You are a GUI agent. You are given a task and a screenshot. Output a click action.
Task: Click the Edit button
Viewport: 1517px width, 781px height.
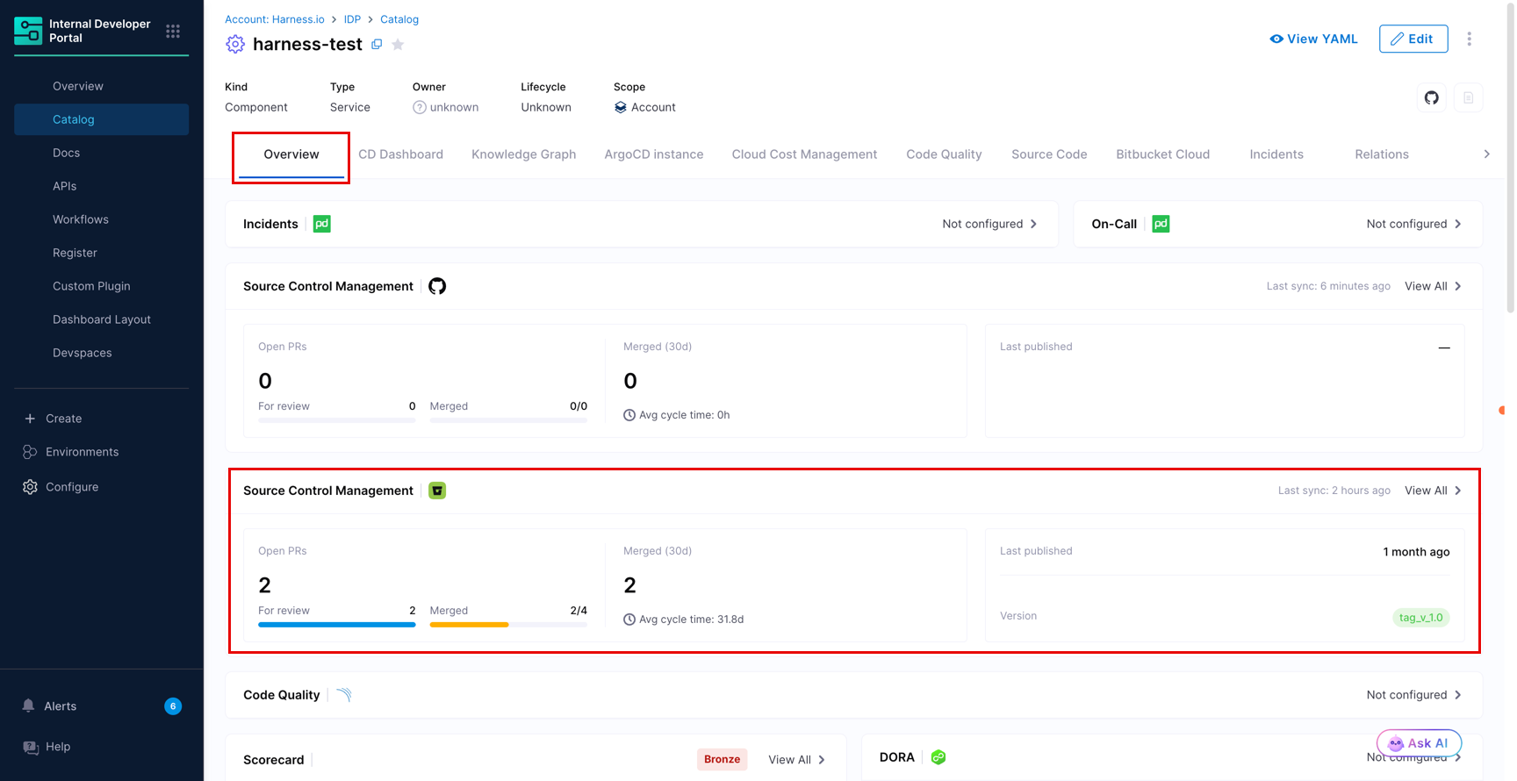[1413, 39]
